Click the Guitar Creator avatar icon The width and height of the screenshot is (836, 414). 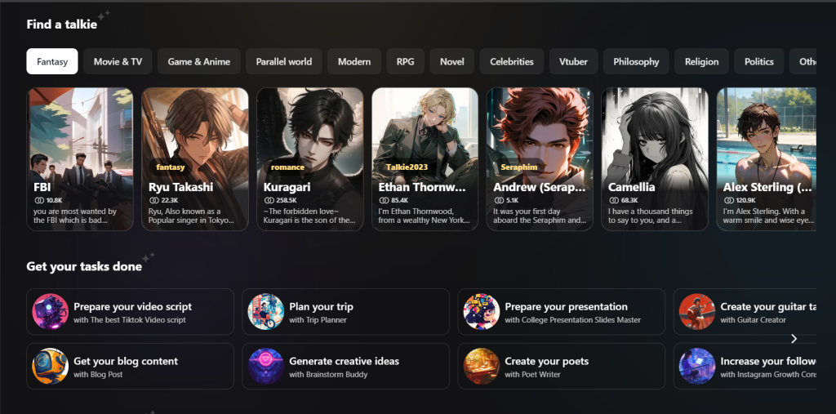(x=697, y=312)
